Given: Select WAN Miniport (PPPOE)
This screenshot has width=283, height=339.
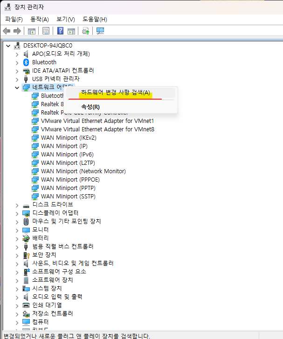Looking at the screenshot, I should (70, 180).
